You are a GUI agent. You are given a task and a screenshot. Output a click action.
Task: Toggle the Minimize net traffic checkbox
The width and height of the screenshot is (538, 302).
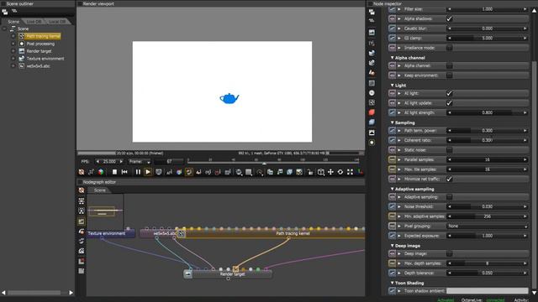tap(449, 179)
